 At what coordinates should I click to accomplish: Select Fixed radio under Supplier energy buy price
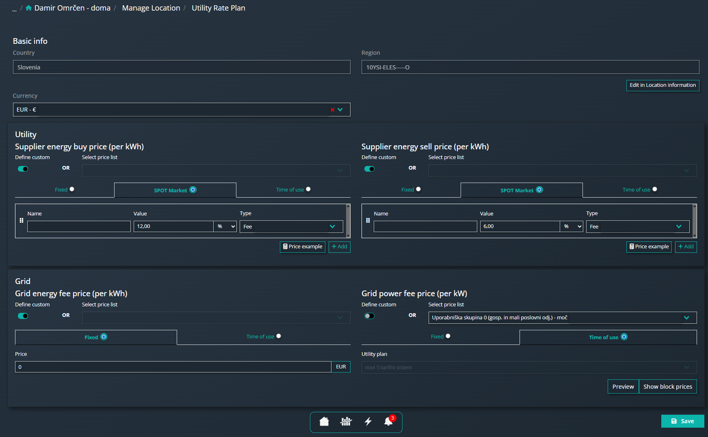point(72,189)
